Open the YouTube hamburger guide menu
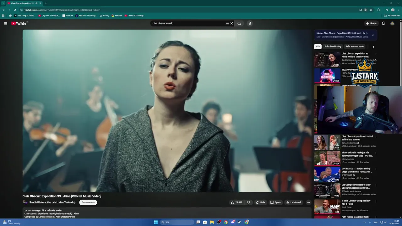 5,23
